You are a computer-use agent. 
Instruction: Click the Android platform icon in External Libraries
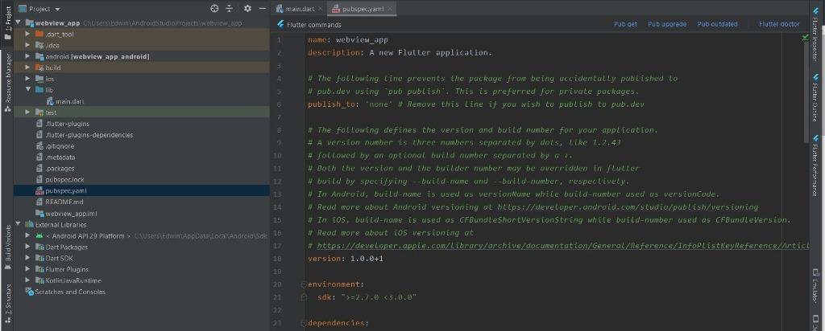39,236
